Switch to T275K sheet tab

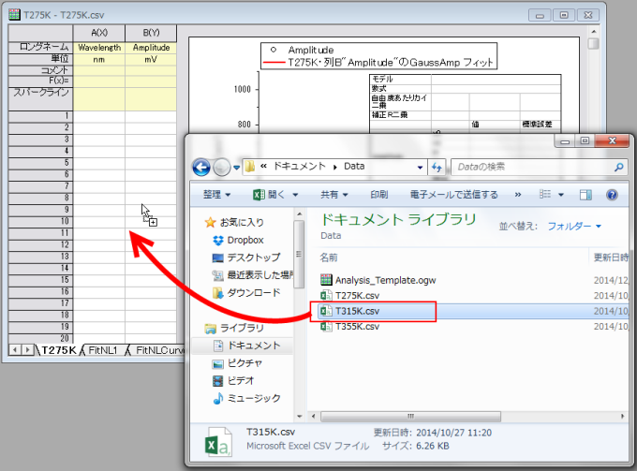point(59,350)
